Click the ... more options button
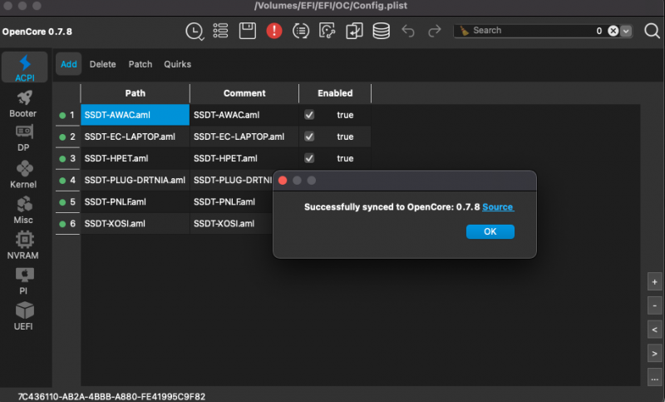This screenshot has height=402, width=665. [654, 378]
